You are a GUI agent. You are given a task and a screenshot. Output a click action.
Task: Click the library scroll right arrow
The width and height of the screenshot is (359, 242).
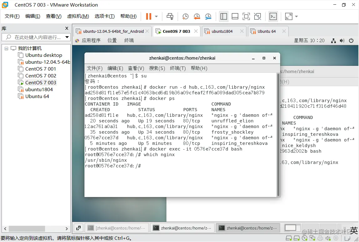click(x=67, y=229)
